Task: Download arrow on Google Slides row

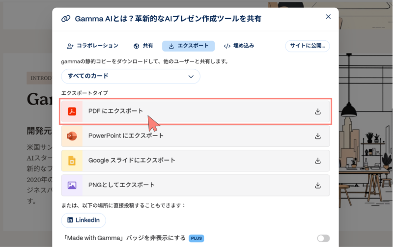Action: (x=318, y=161)
